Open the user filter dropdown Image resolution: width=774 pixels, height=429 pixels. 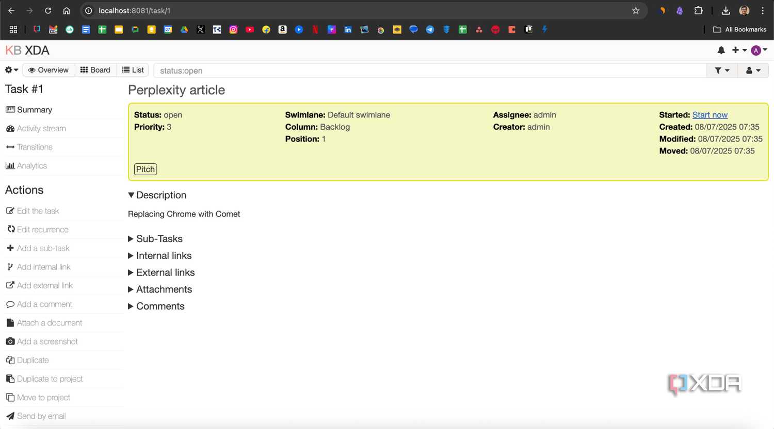(753, 71)
